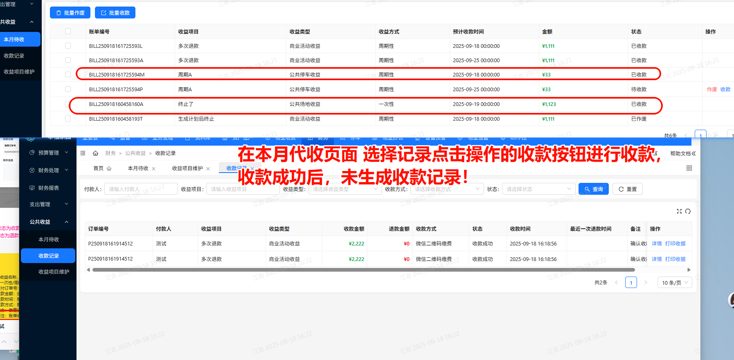Select the highlighted 收款记录 sidebar item in the lower window

pos(48,256)
